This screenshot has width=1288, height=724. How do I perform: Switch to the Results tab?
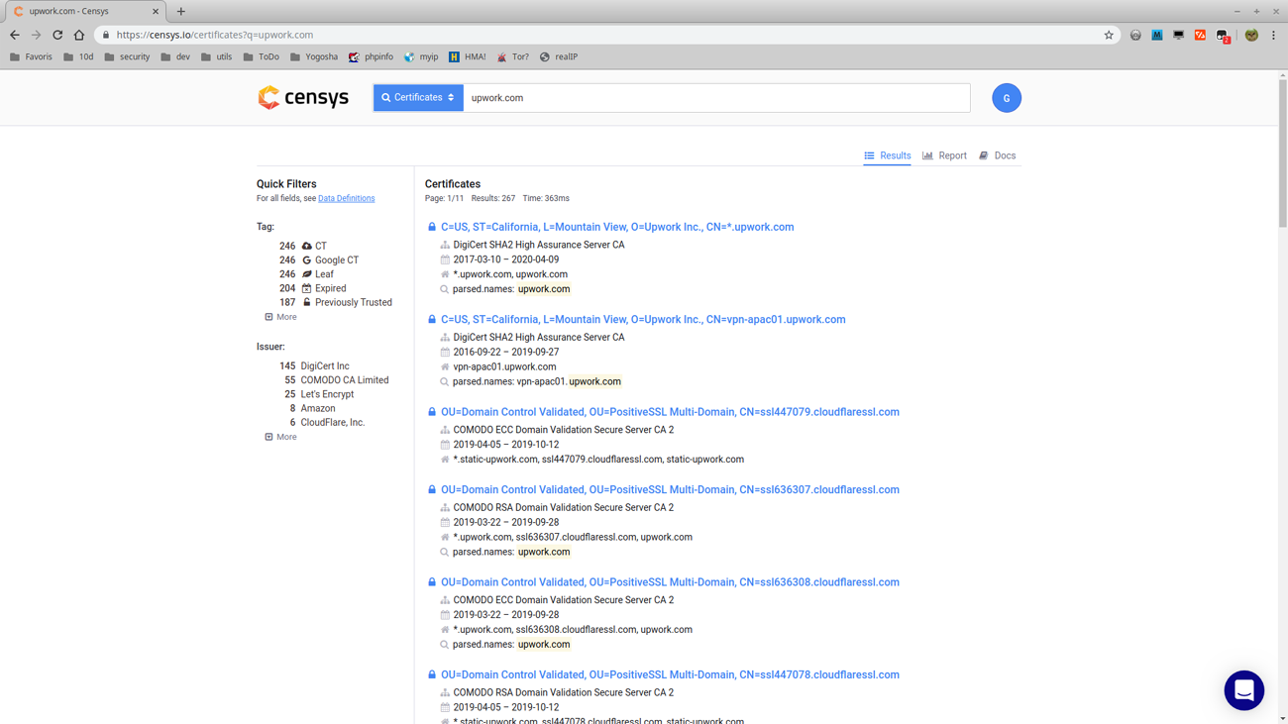(x=888, y=155)
